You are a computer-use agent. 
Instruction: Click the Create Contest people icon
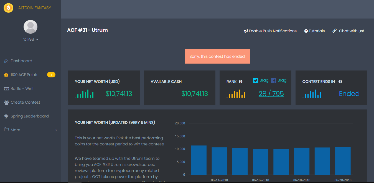pos(6,103)
